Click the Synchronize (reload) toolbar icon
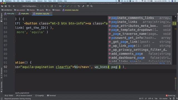Viewport: 178px width, 100px height. [9, 6]
